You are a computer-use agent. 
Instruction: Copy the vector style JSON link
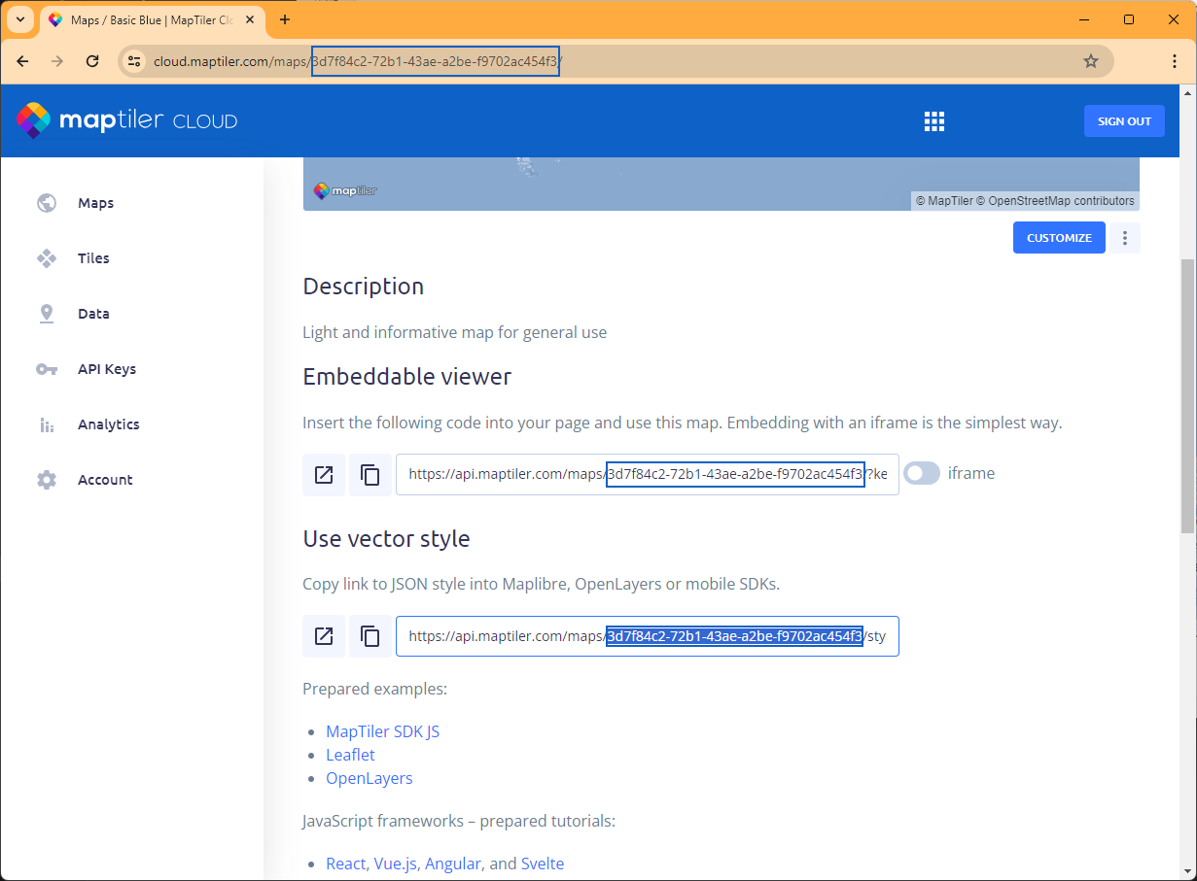[x=370, y=636]
